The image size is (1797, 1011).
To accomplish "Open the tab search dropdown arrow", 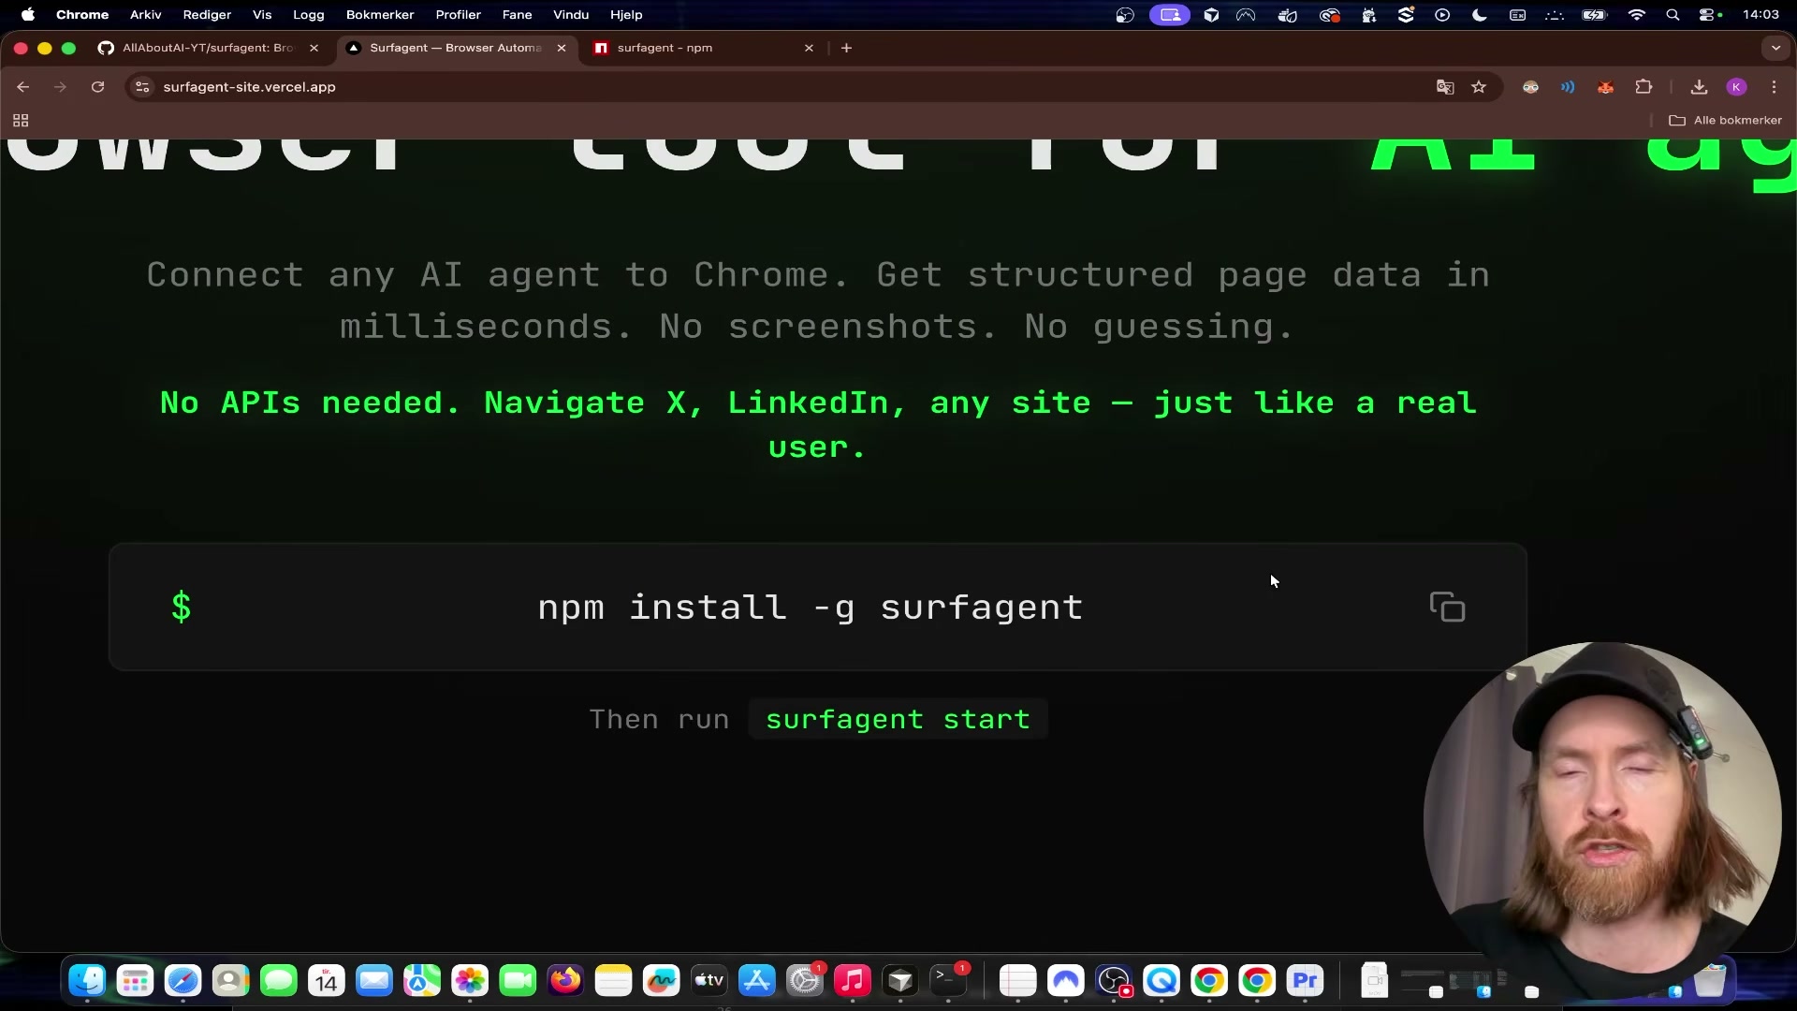I will tap(1775, 48).
